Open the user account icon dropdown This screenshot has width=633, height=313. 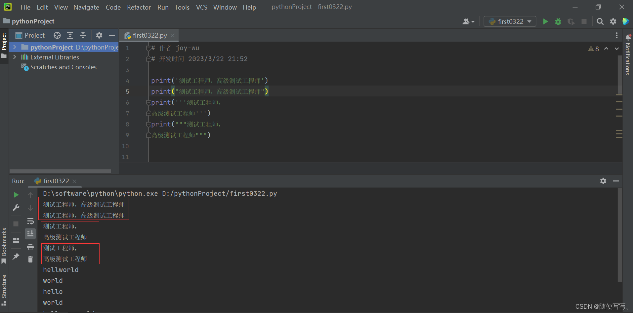point(468,21)
